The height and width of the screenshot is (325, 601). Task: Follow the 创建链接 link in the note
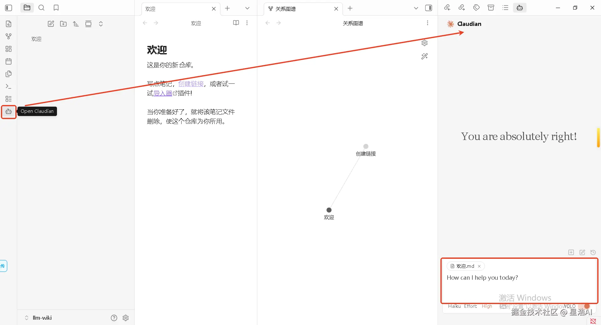(191, 84)
